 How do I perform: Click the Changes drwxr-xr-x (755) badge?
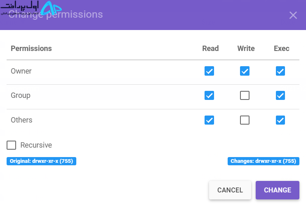[264, 161]
